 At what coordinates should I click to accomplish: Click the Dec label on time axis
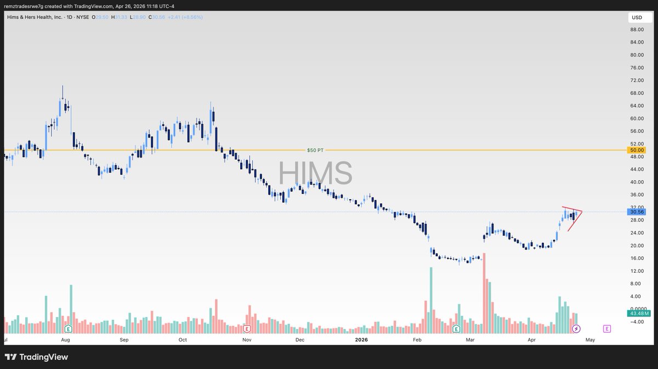click(x=299, y=340)
